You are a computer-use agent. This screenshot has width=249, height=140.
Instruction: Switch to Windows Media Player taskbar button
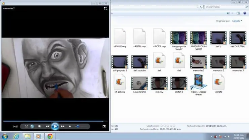(x=38, y=137)
